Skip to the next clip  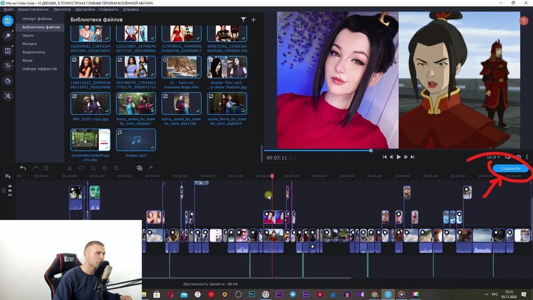point(413,157)
